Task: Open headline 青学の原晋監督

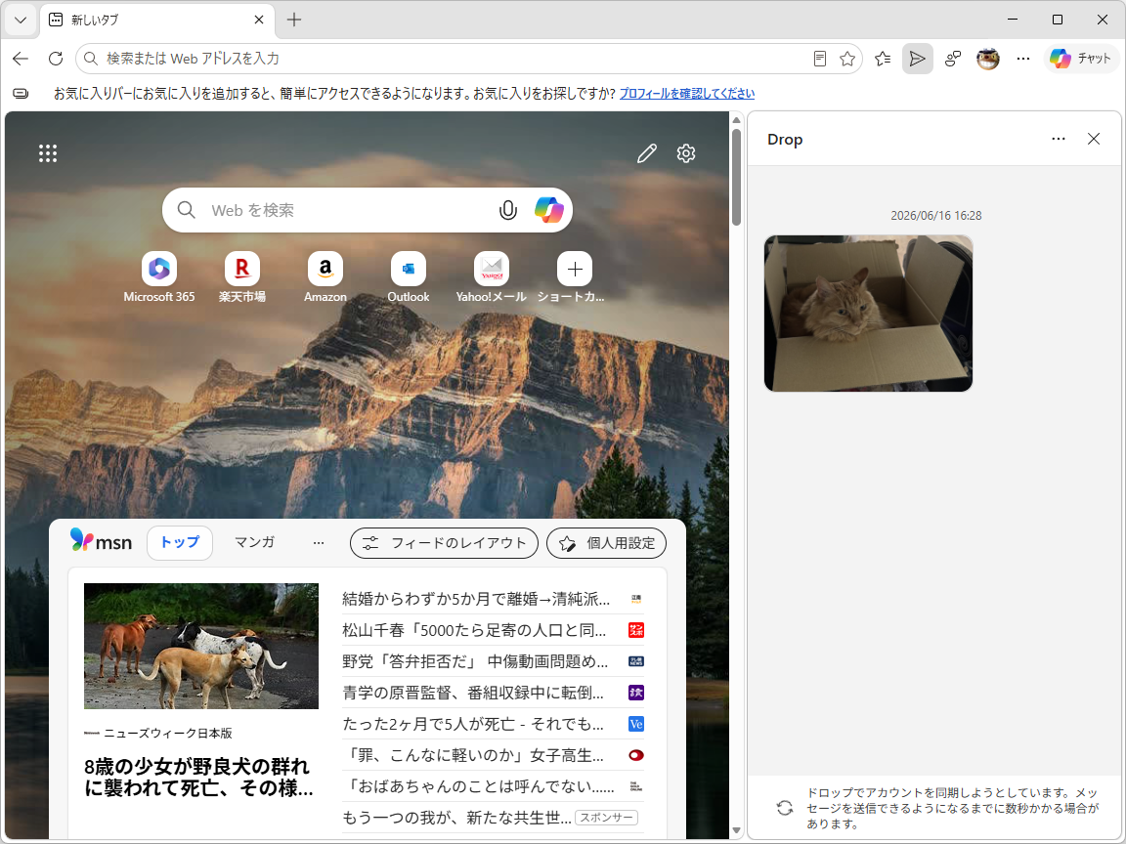Action: (472, 693)
